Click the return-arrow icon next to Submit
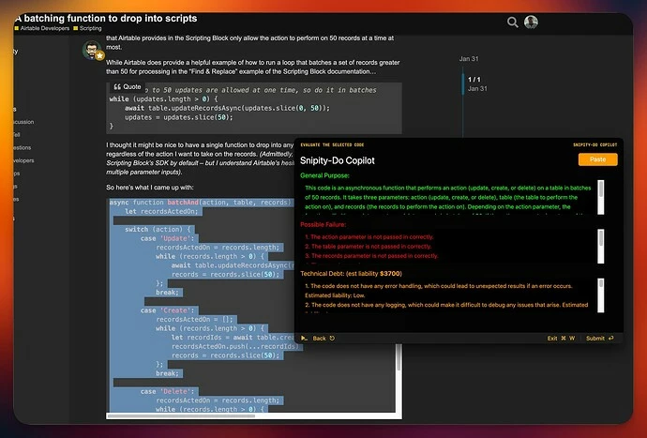Image resolution: width=647 pixels, height=438 pixels. pos(611,338)
